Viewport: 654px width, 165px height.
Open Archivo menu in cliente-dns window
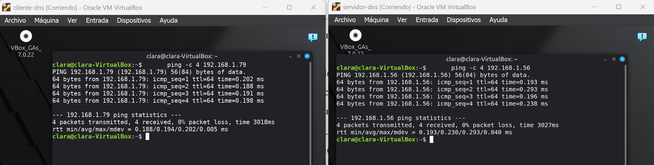click(x=15, y=20)
